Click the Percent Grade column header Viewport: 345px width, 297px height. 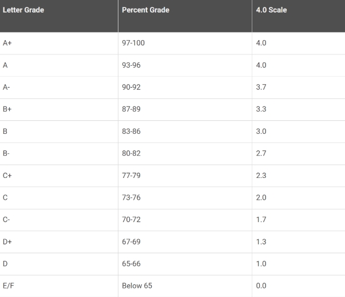tap(185, 16)
